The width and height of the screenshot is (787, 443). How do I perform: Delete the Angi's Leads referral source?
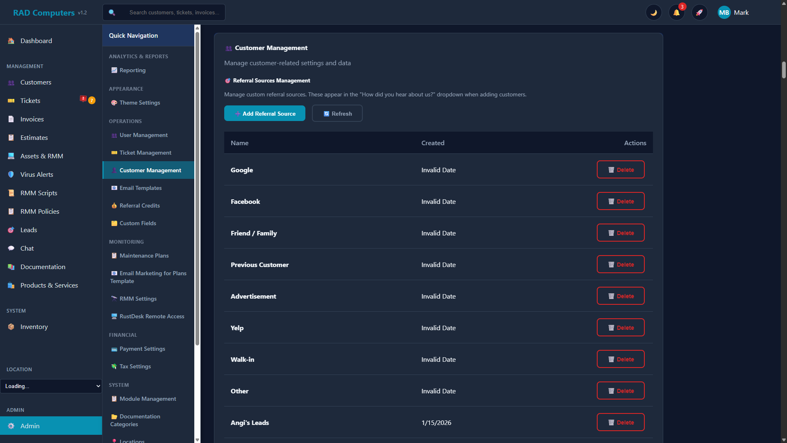pyautogui.click(x=621, y=422)
